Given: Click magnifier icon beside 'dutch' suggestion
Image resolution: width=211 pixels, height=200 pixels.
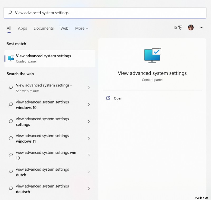Looking at the screenshot, I should (x=11, y=172).
